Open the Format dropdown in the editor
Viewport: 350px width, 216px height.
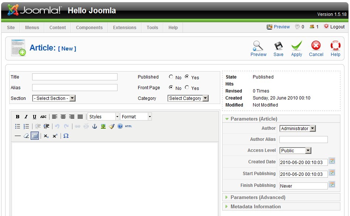[136, 117]
